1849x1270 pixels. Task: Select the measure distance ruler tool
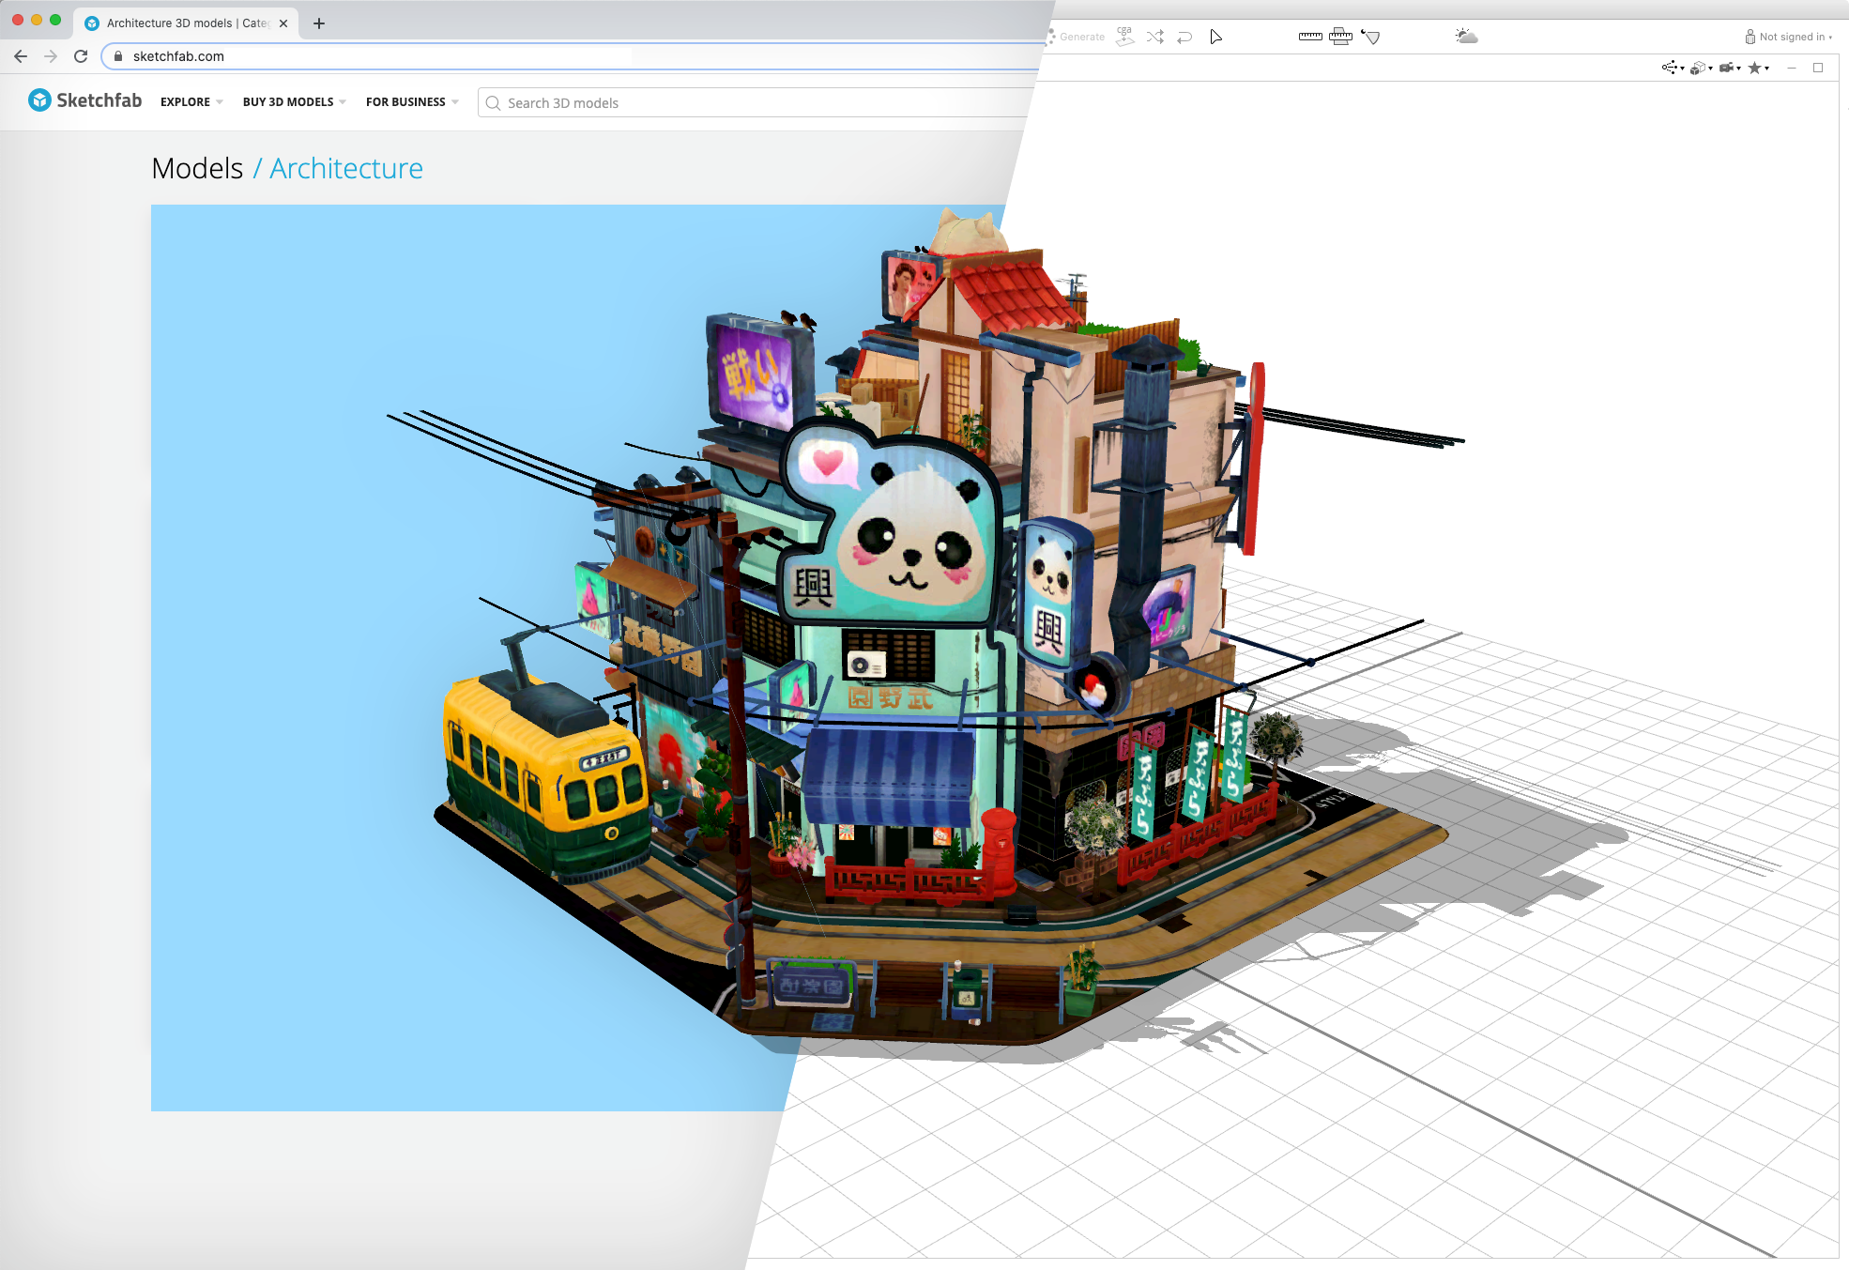point(1310,37)
